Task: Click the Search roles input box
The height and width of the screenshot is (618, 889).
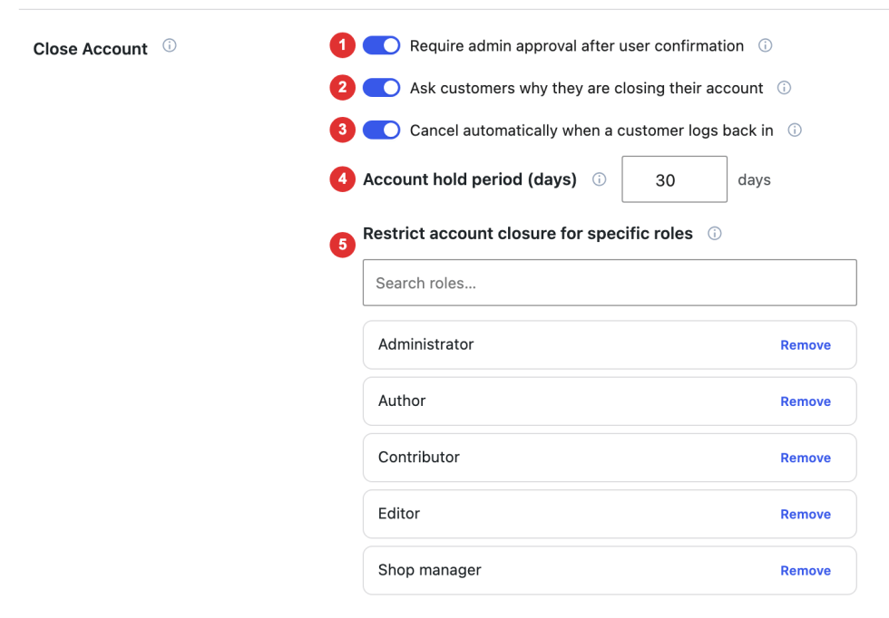Action: (610, 283)
